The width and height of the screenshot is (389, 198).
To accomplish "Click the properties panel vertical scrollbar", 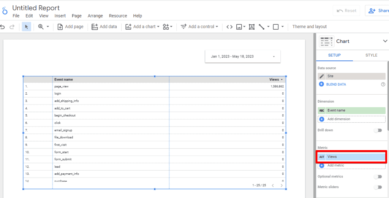I will tap(388, 95).
